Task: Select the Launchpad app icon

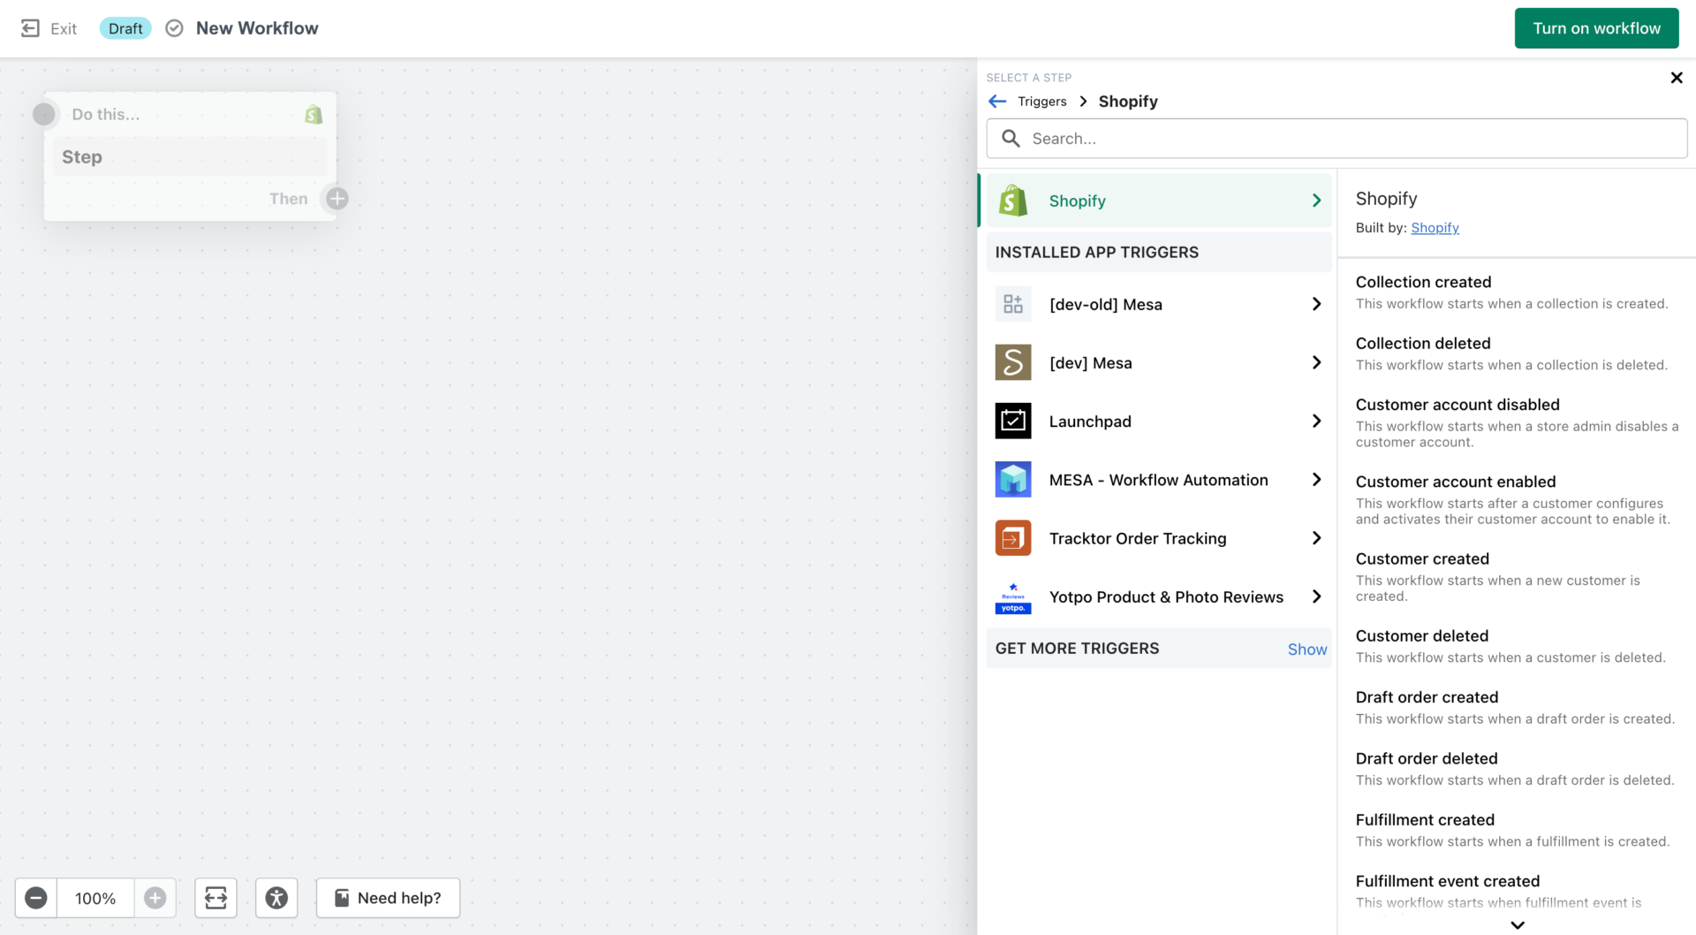Action: [x=1012, y=421]
